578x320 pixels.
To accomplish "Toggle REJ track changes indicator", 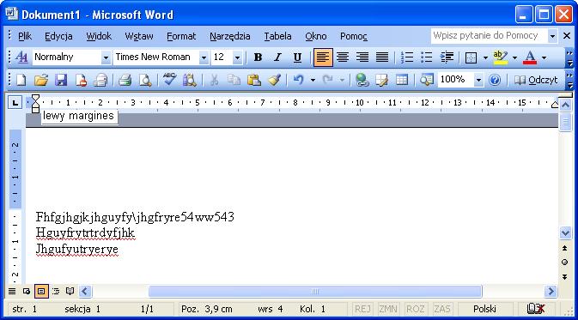I will tap(362, 309).
